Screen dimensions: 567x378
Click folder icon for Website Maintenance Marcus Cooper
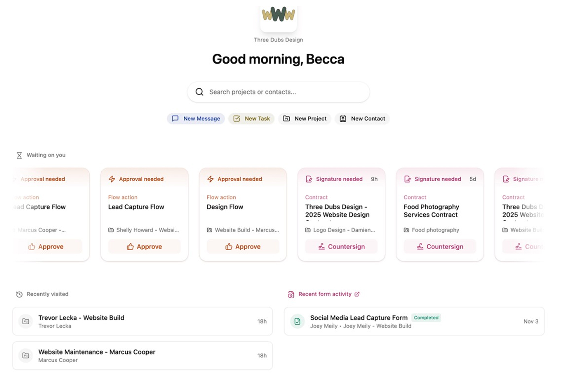tap(26, 355)
